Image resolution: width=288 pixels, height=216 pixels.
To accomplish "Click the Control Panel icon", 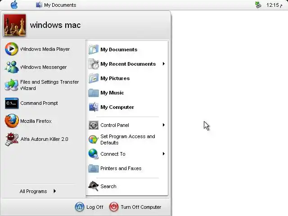I will coord(94,125).
